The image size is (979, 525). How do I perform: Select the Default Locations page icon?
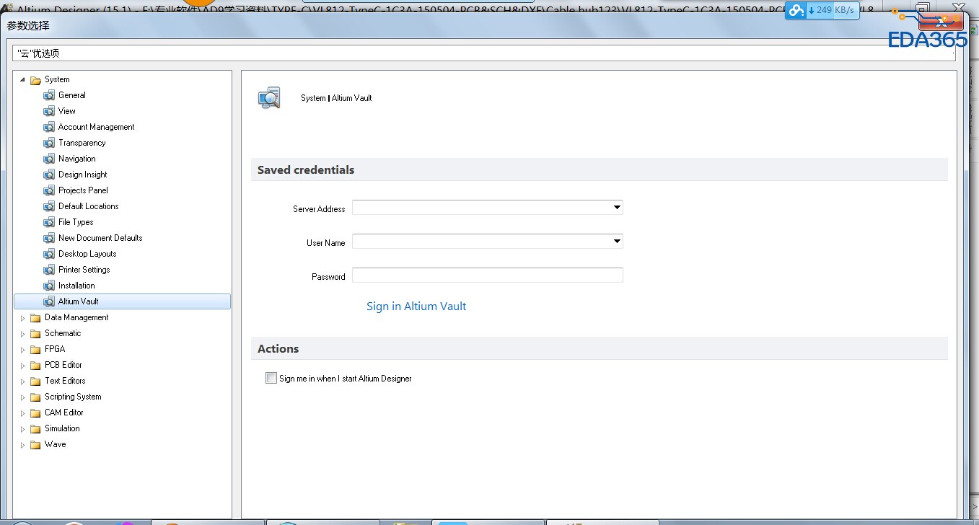(49, 206)
